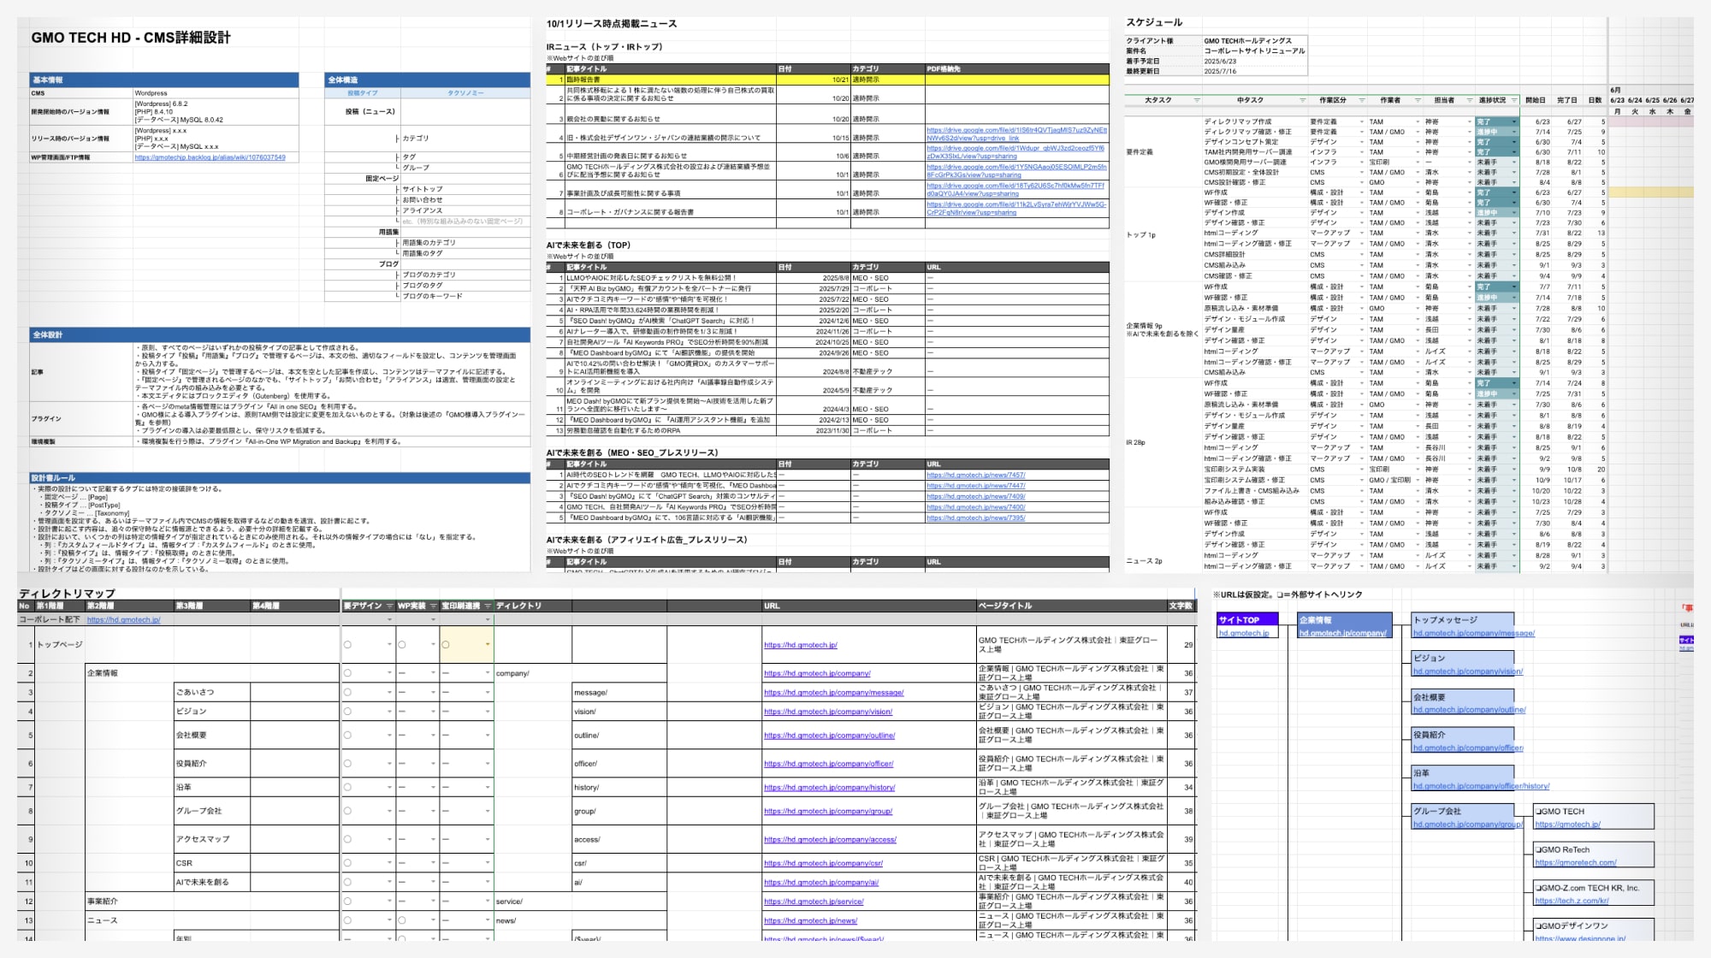Select the タクソノミー header in 全体構造
The width and height of the screenshot is (1711, 958).
coord(465,92)
